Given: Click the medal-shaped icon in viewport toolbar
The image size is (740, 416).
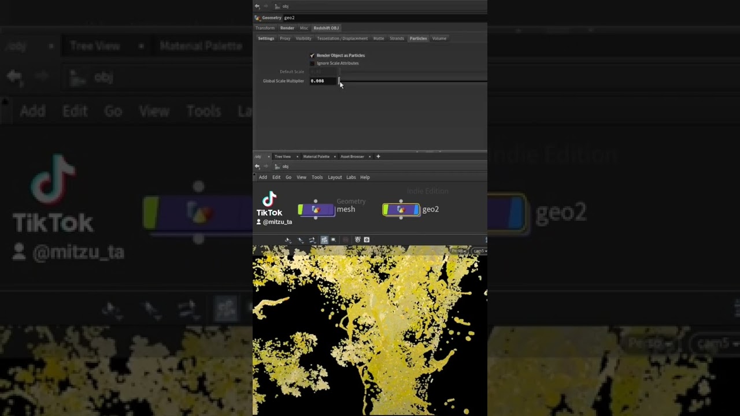Looking at the screenshot, I should point(358,240).
